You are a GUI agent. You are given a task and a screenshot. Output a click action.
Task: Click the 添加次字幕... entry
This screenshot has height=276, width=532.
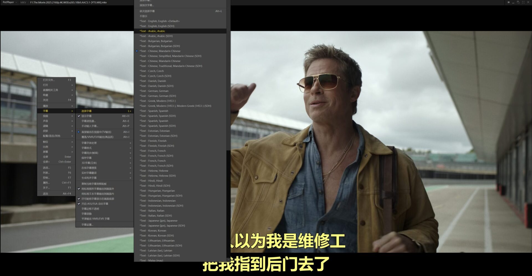coord(180,5)
